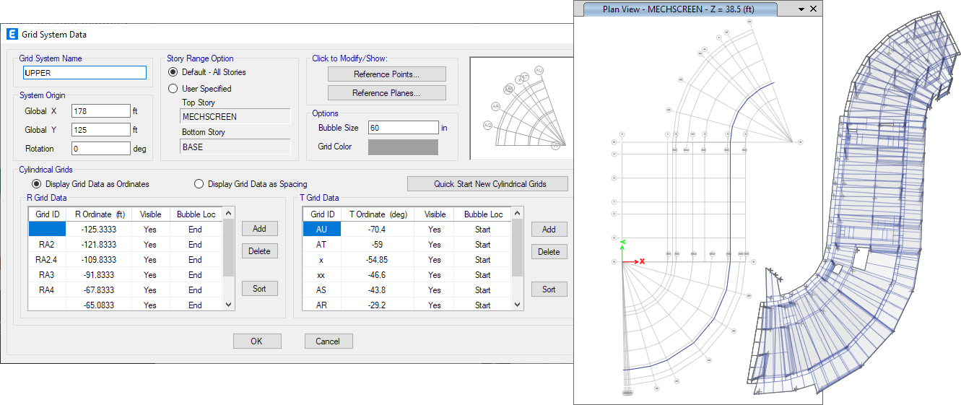Open the Bottom Story BASE field
961x405 pixels.
pyautogui.click(x=235, y=147)
